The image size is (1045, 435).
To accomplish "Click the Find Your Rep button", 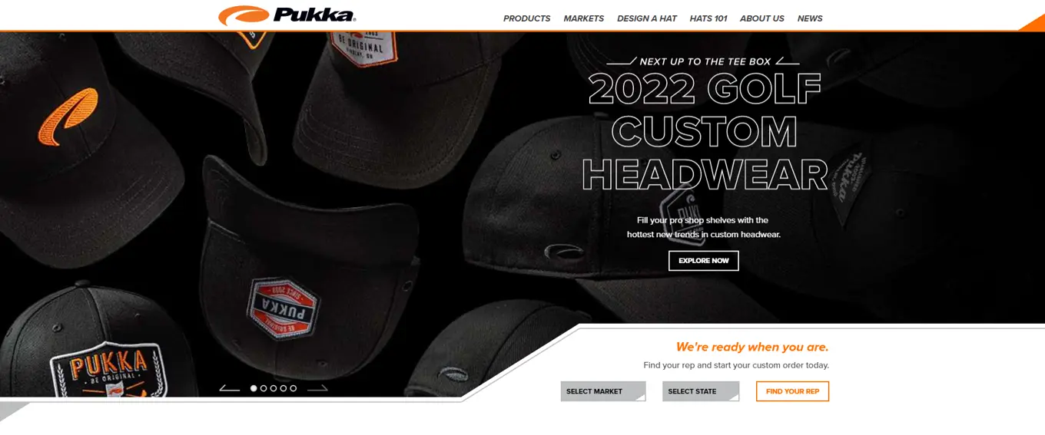I will point(792,391).
